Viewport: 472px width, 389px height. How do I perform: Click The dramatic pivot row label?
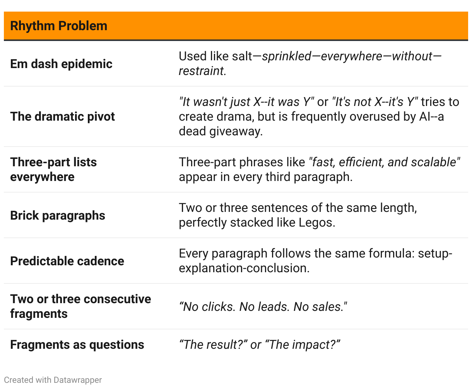(x=63, y=116)
